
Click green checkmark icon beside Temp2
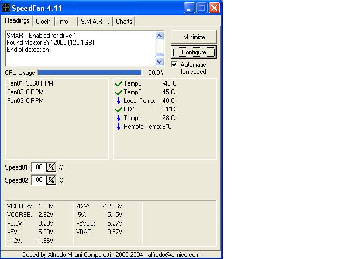[119, 92]
